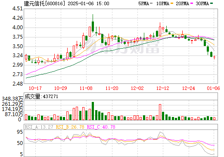Screen dimensions: 224x157
Task: Click the 10-29 date label
Action: (x=61, y=88)
